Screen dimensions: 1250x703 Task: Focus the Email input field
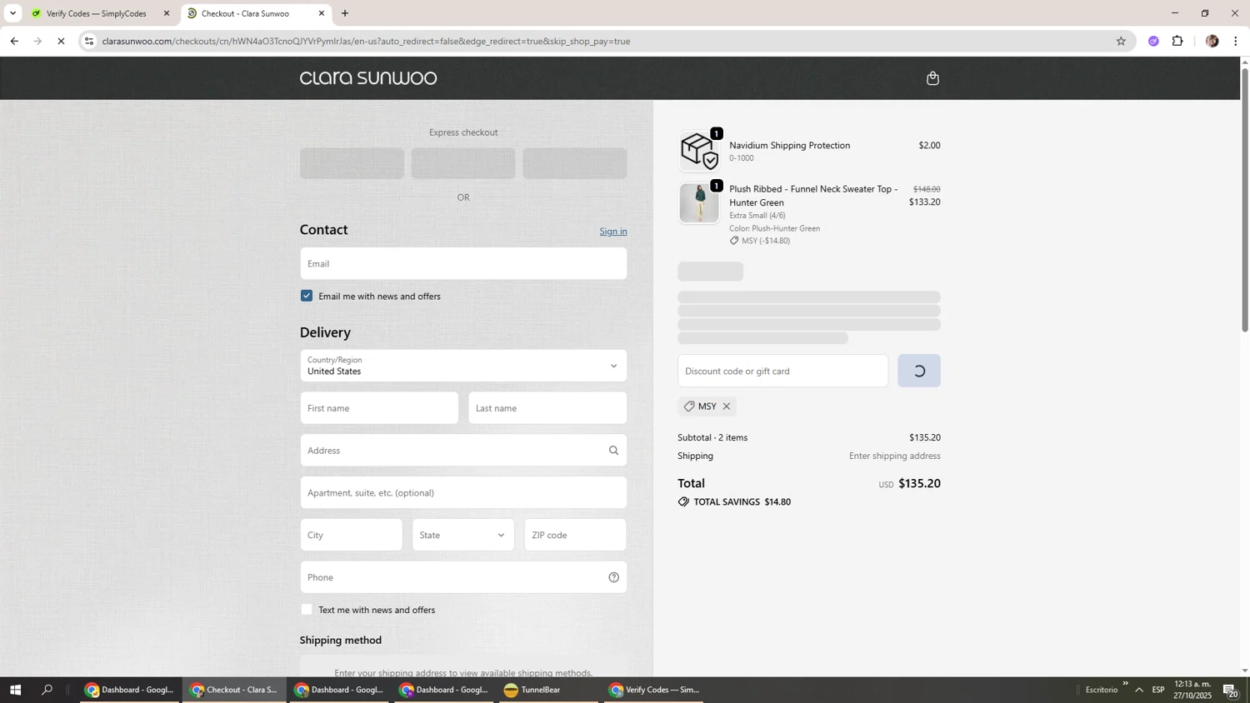coord(463,263)
